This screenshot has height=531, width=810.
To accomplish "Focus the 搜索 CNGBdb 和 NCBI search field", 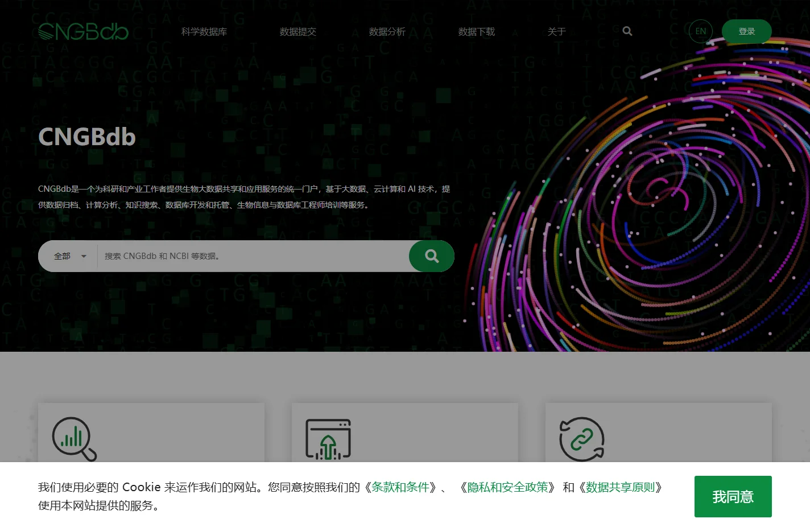I will click(253, 256).
